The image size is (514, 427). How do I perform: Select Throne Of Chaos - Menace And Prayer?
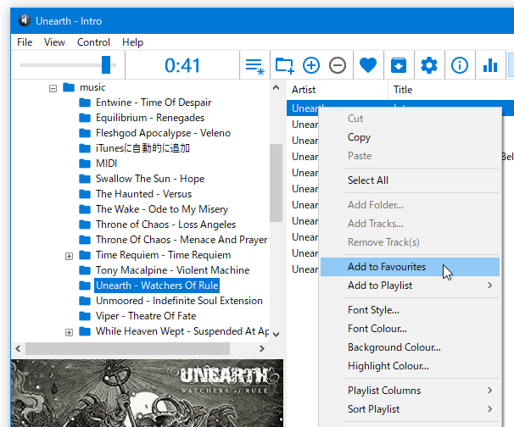(x=182, y=240)
